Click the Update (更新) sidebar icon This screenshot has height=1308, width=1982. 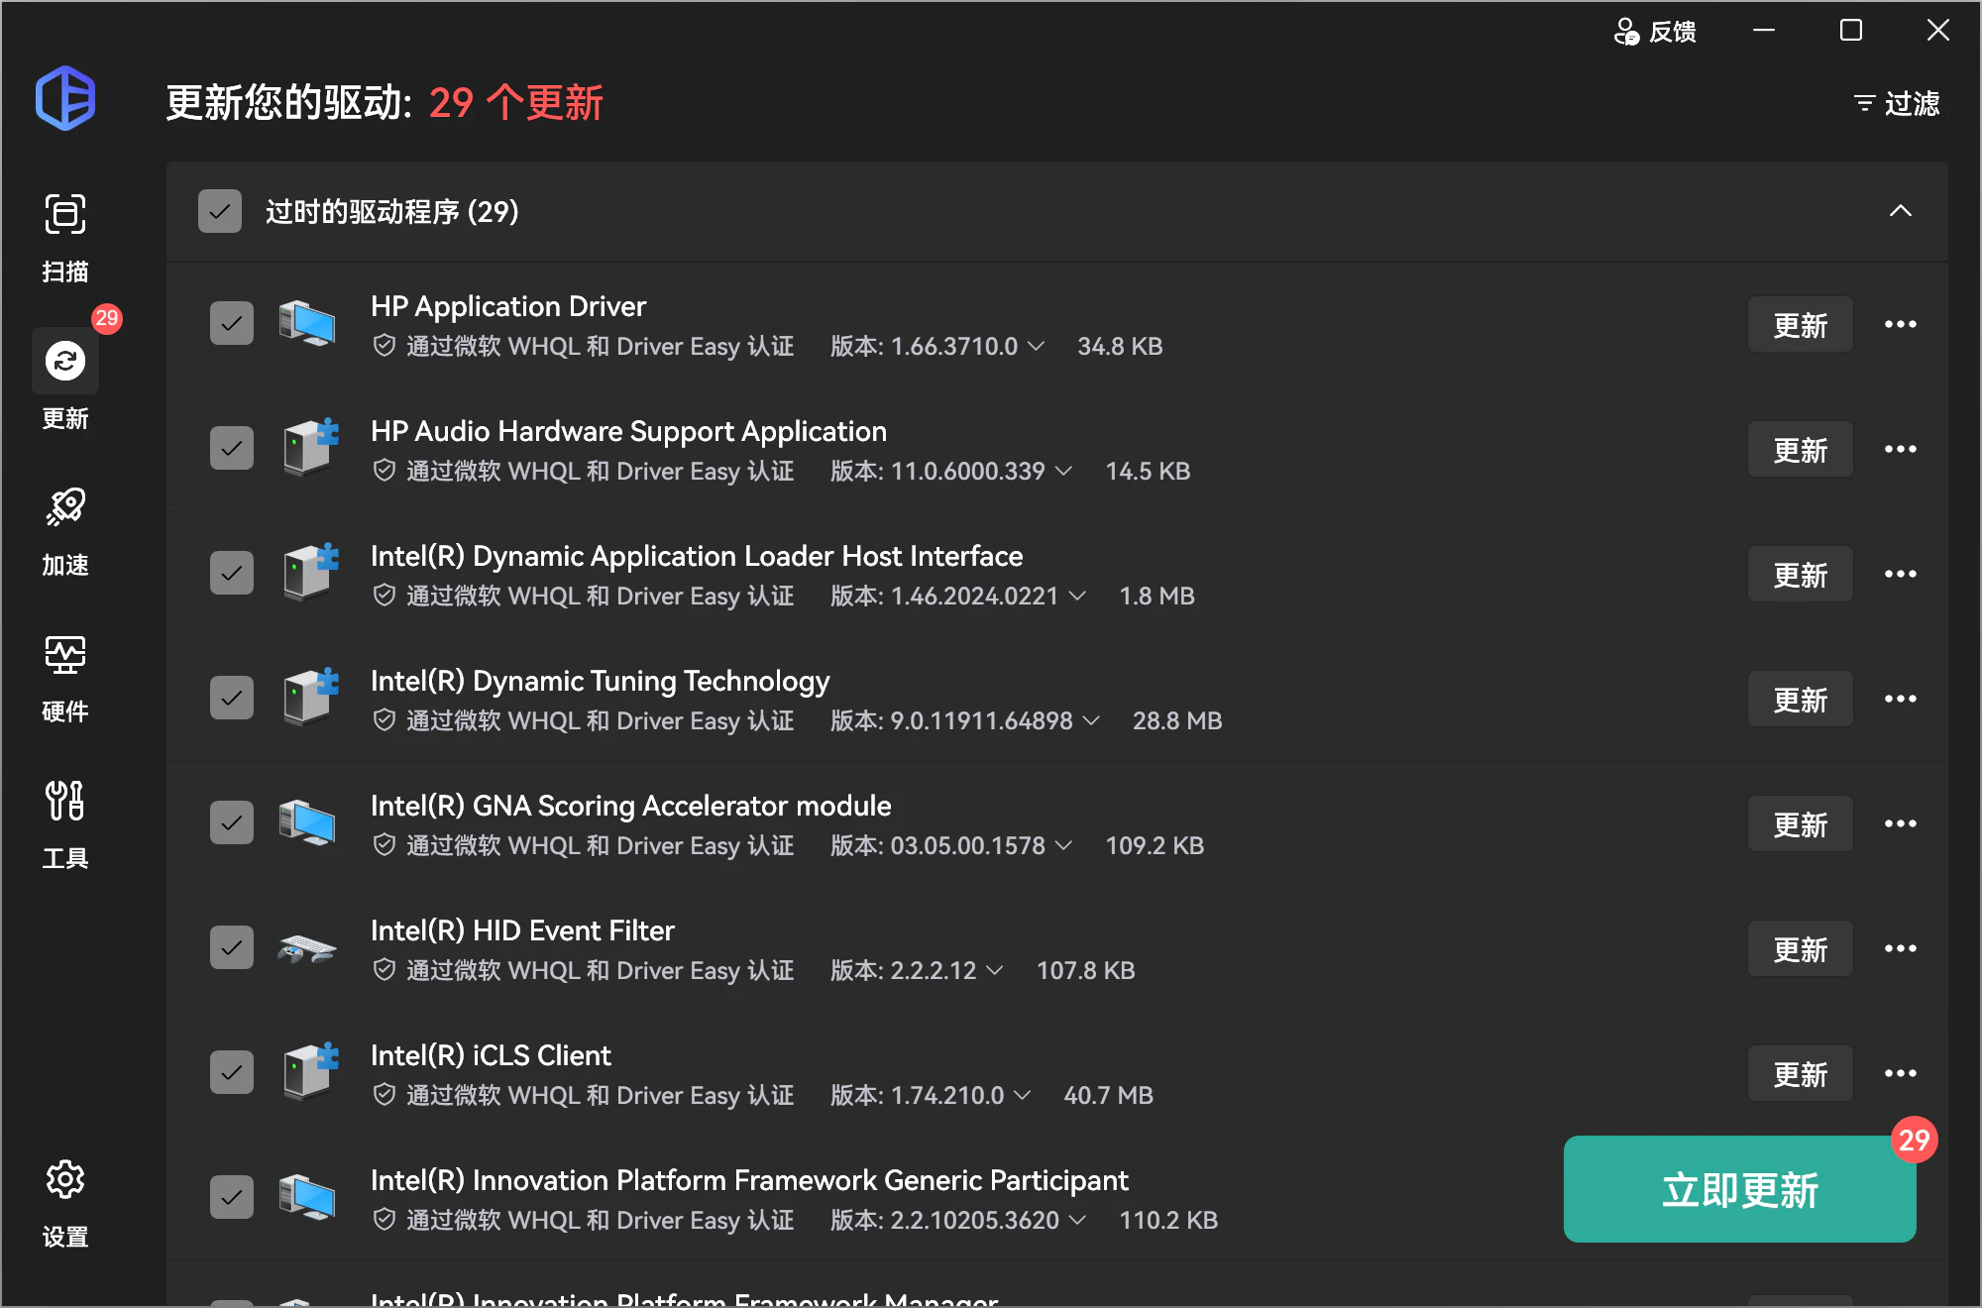point(65,362)
